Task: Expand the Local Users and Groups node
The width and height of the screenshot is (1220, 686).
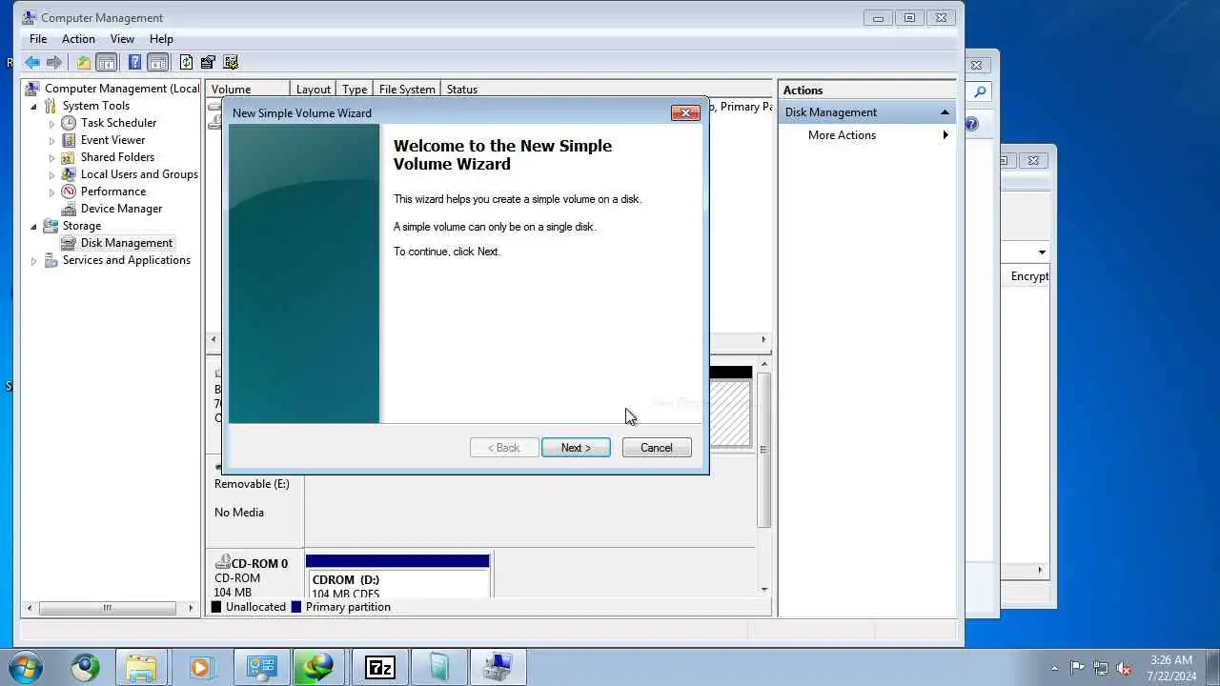Action: point(52,175)
